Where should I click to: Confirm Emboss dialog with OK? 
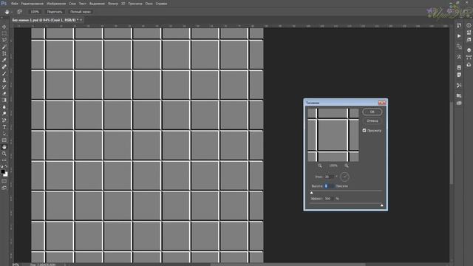(372, 112)
